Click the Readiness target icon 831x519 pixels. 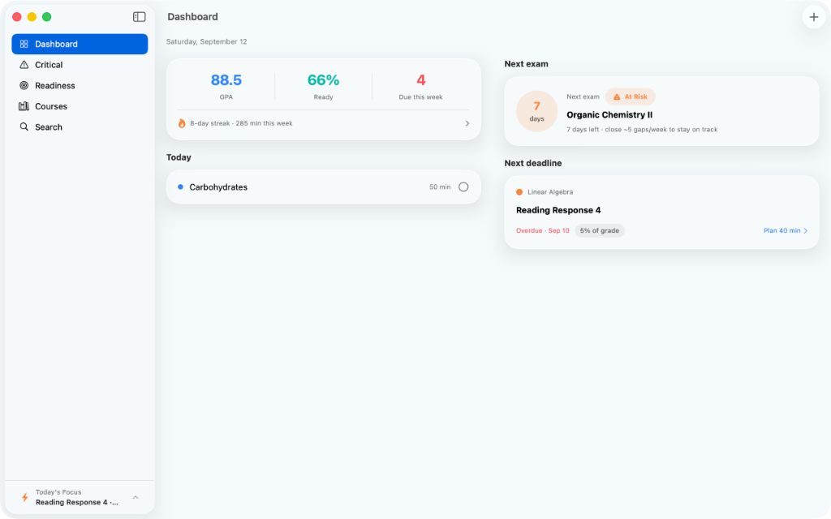click(x=24, y=85)
